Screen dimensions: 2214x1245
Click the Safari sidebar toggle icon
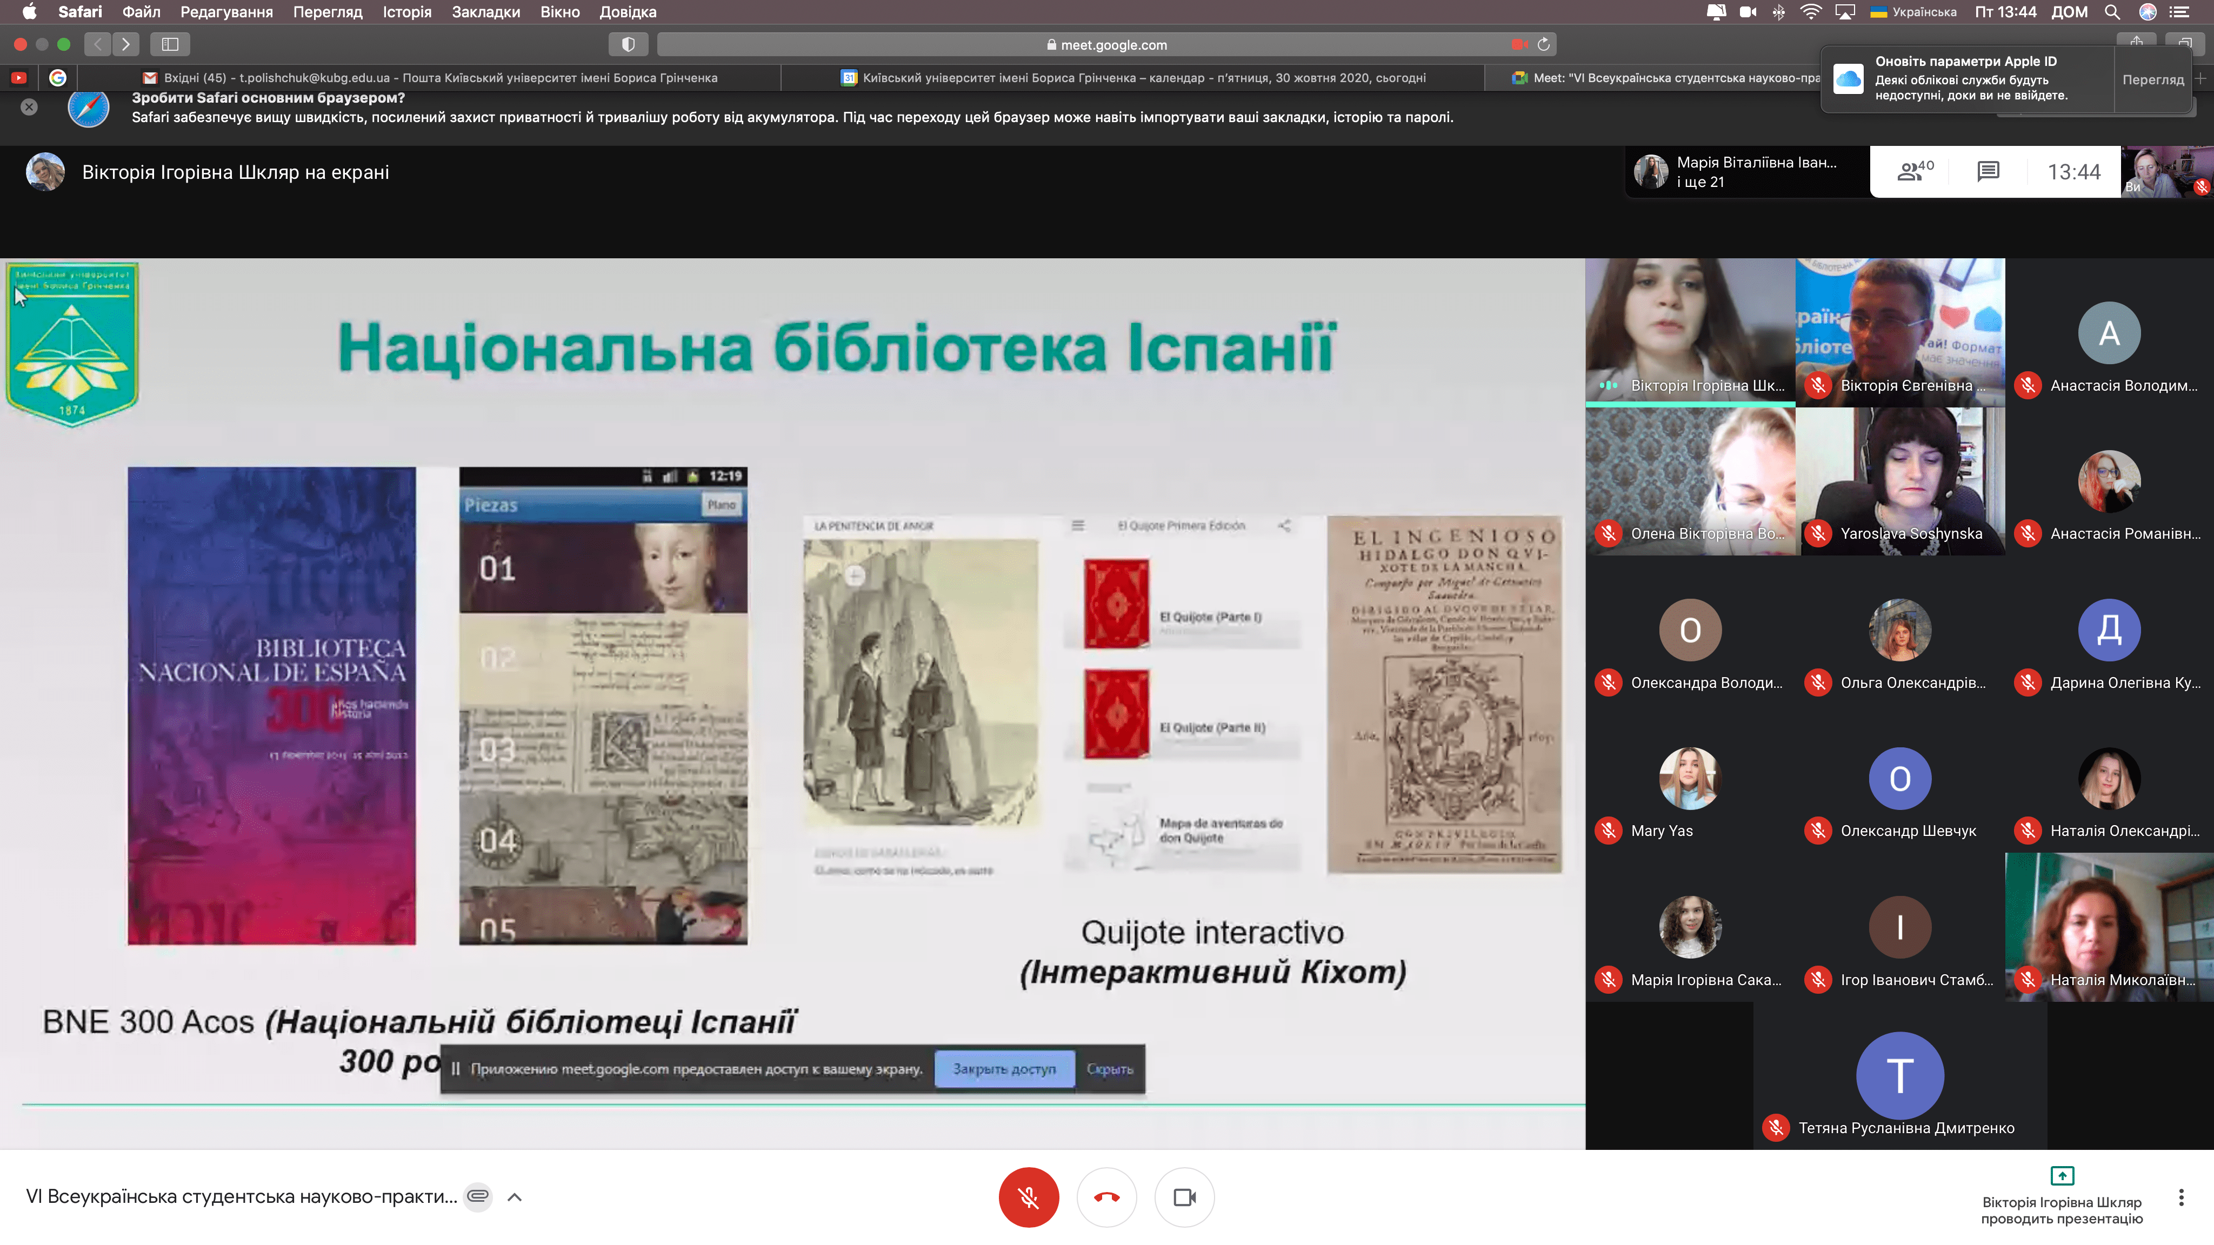pos(169,44)
